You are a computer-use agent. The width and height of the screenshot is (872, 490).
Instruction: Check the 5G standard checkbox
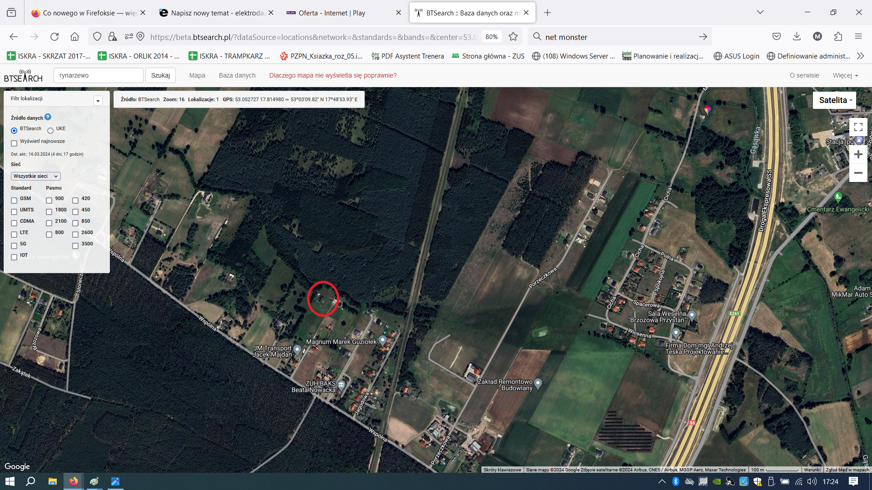(14, 246)
